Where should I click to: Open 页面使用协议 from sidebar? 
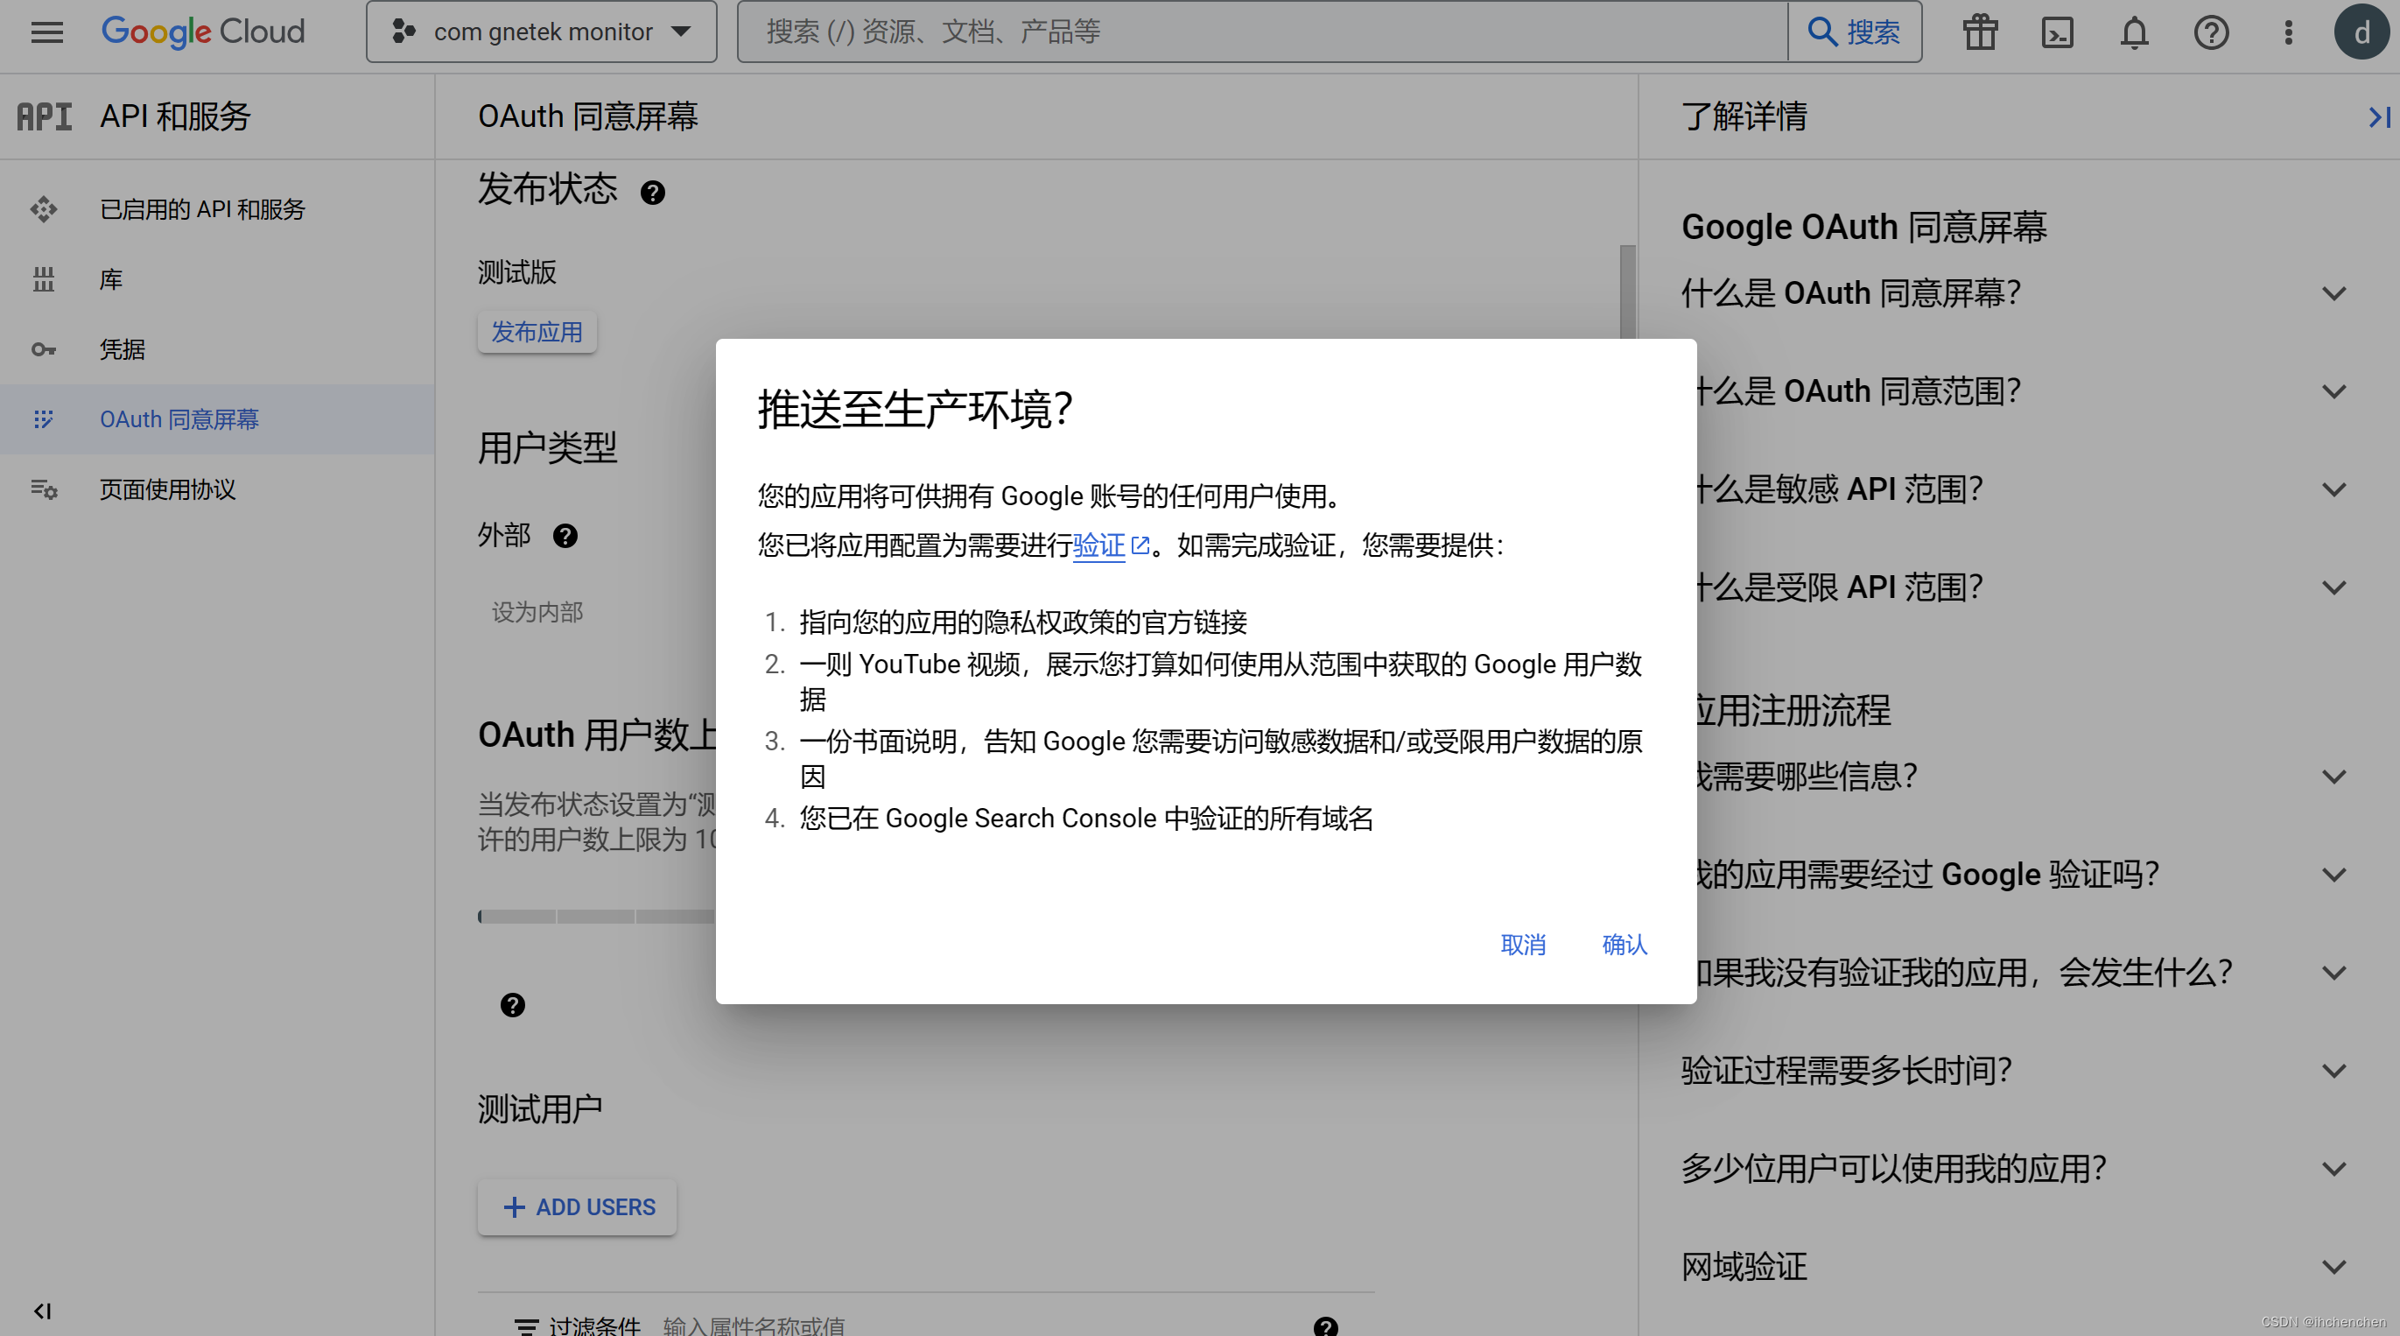pyautogui.click(x=44, y=489)
